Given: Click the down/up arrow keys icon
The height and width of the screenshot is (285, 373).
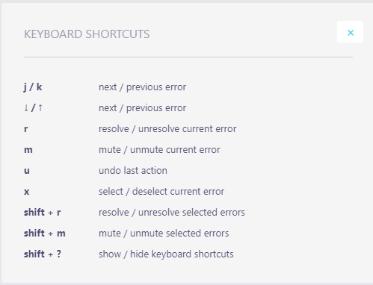Looking at the screenshot, I should [33, 108].
